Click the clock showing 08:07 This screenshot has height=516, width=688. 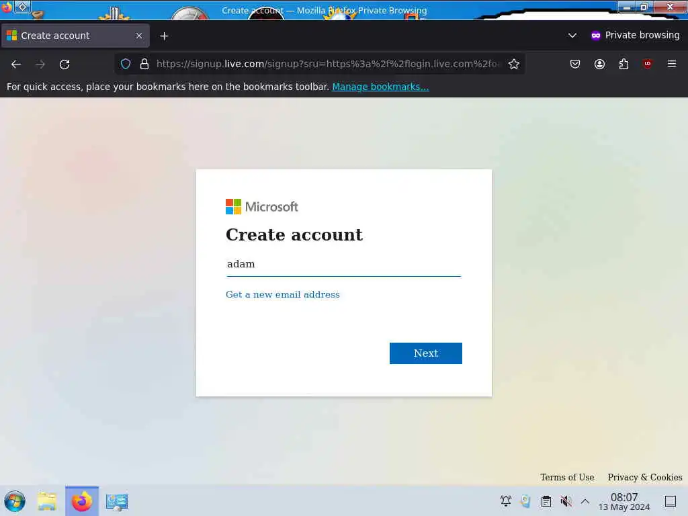tap(624, 501)
